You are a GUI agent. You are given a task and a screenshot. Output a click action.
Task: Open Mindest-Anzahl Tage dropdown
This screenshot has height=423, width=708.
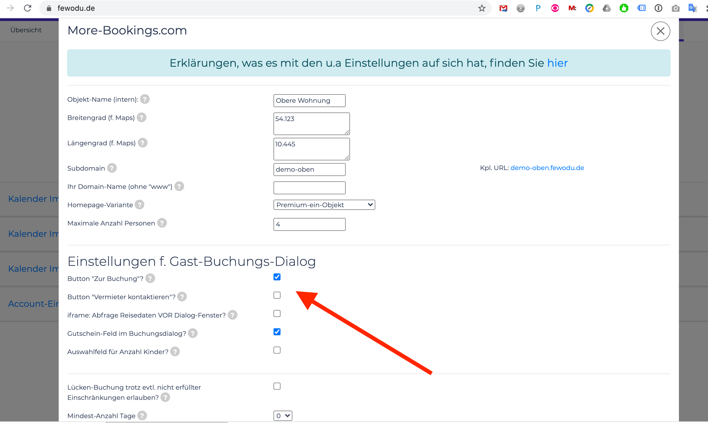click(x=283, y=416)
